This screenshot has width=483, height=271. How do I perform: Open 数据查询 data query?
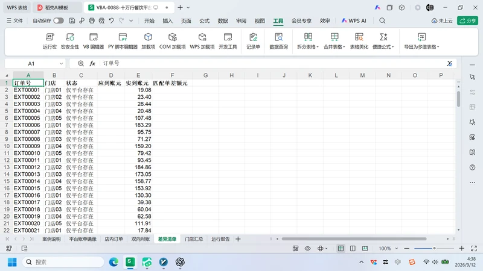coord(278,41)
